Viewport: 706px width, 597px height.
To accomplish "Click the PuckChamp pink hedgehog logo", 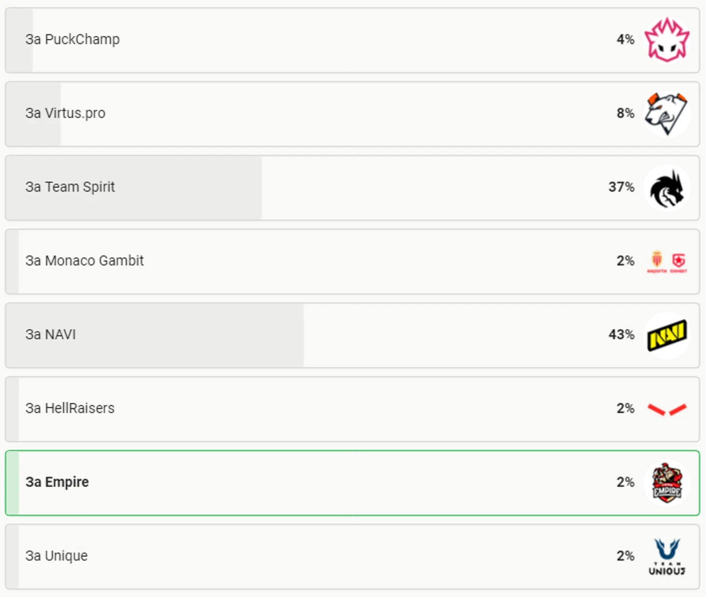I will 667,40.
